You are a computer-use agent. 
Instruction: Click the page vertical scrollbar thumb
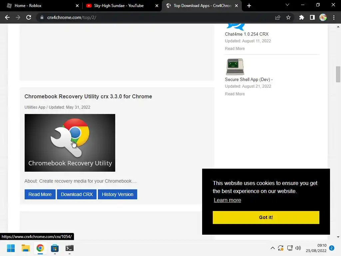[x=338, y=74]
